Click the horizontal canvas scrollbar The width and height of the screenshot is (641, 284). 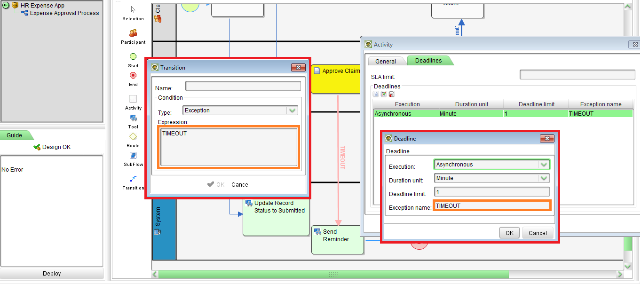(x=333, y=274)
